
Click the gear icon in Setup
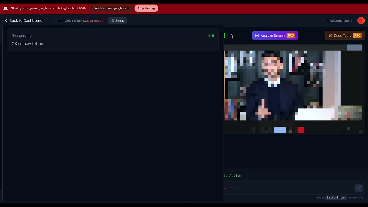tap(113, 20)
